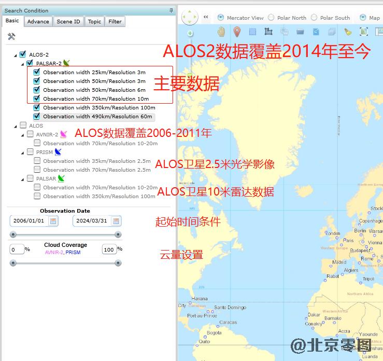Open the tools settings wrench icon

pos(11,36)
